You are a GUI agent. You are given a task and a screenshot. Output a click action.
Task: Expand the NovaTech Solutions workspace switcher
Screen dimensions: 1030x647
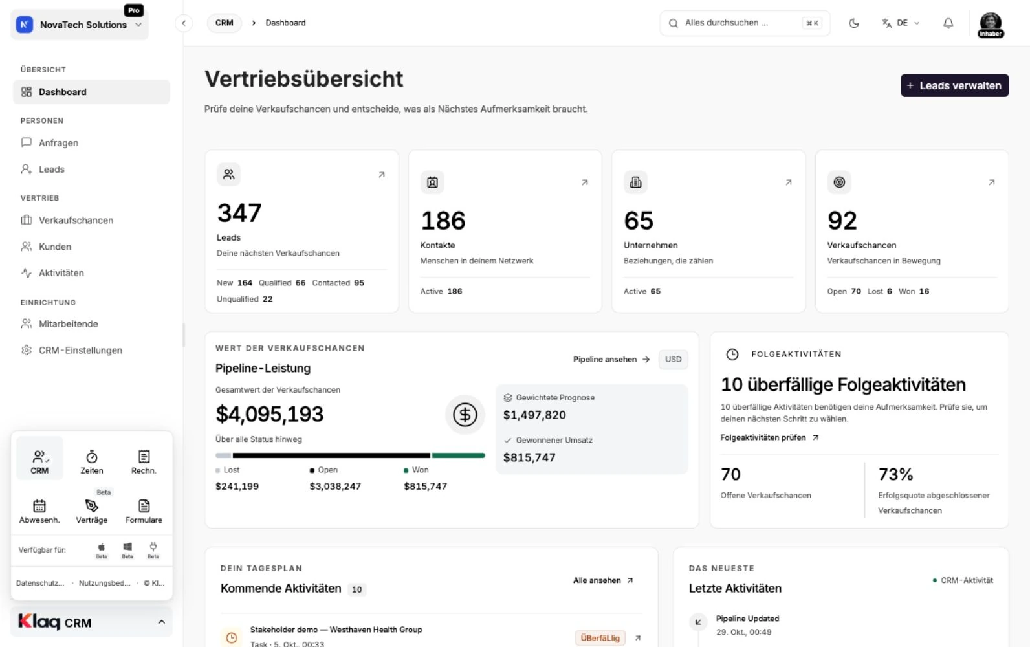(80, 25)
